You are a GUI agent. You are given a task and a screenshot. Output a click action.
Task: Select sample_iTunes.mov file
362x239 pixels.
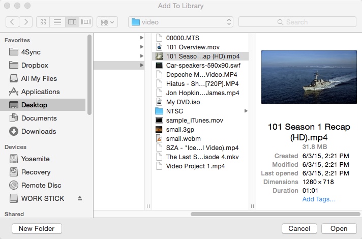pos(200,121)
